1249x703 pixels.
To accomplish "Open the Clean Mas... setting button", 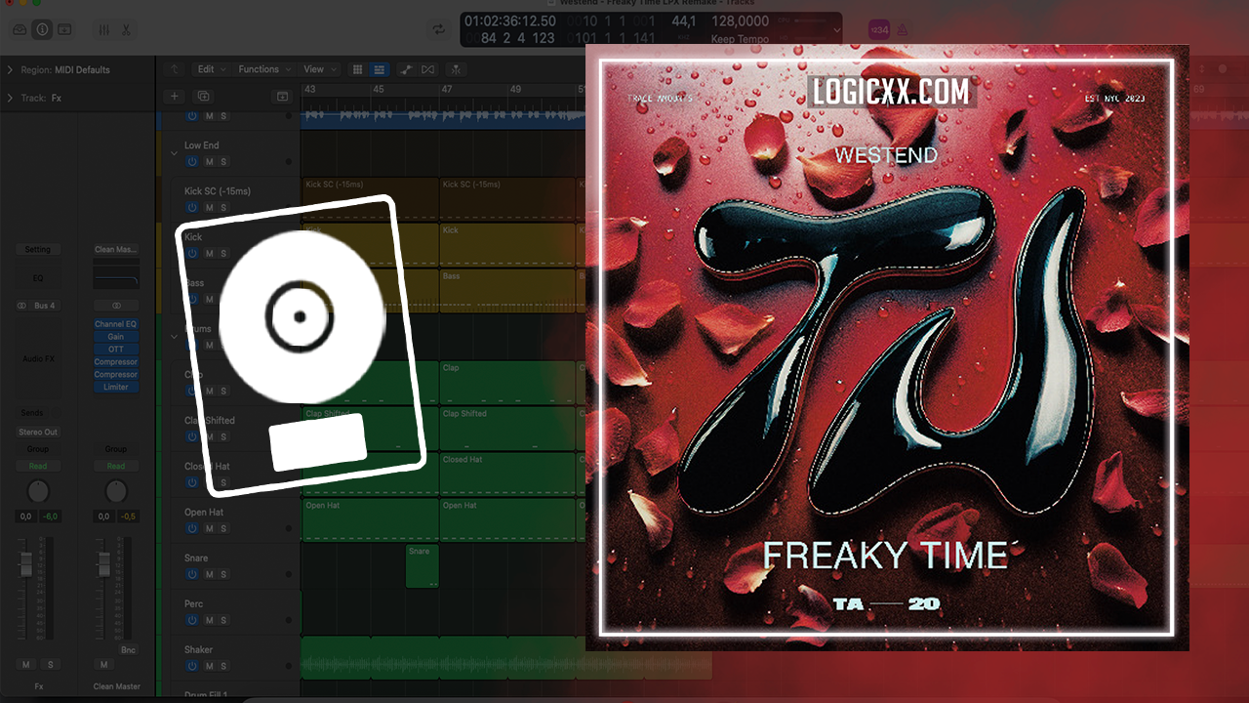I will pyautogui.click(x=116, y=250).
